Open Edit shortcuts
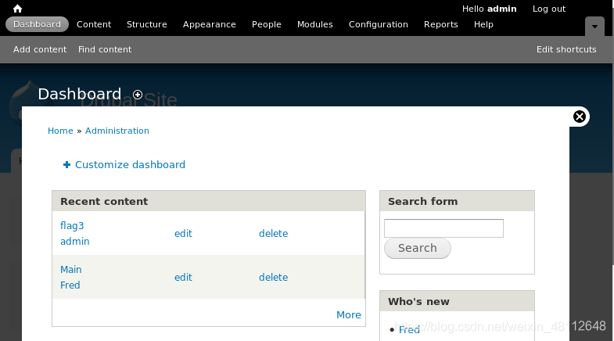The image size is (614, 341). click(x=566, y=49)
